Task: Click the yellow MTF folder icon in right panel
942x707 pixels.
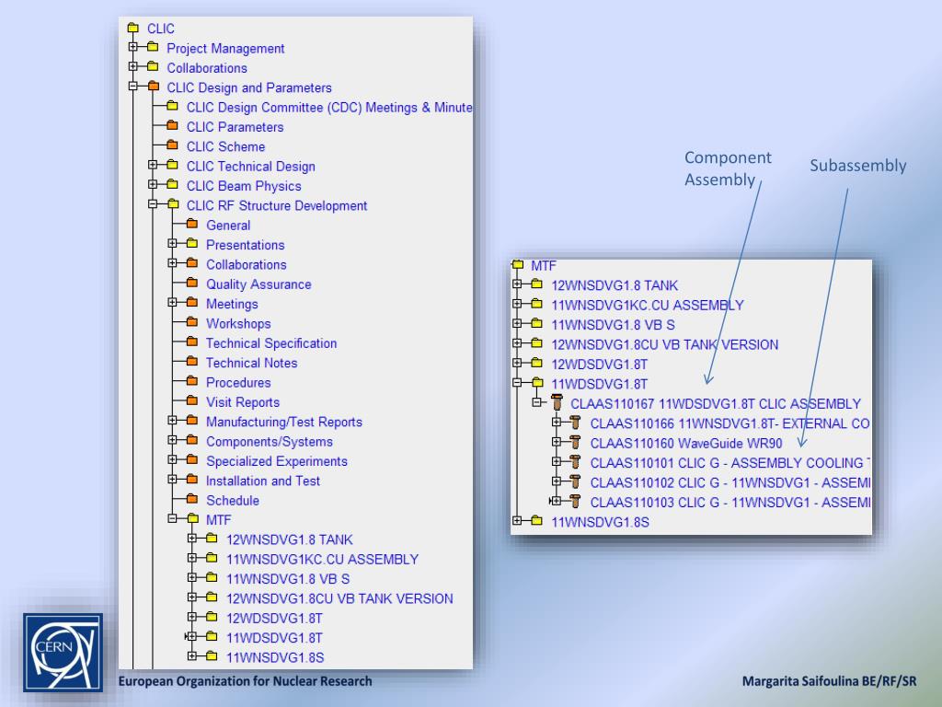Action: click(x=518, y=265)
